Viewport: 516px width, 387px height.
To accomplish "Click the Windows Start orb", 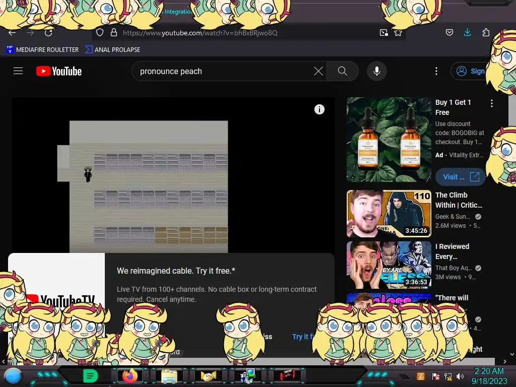I will coord(13,376).
